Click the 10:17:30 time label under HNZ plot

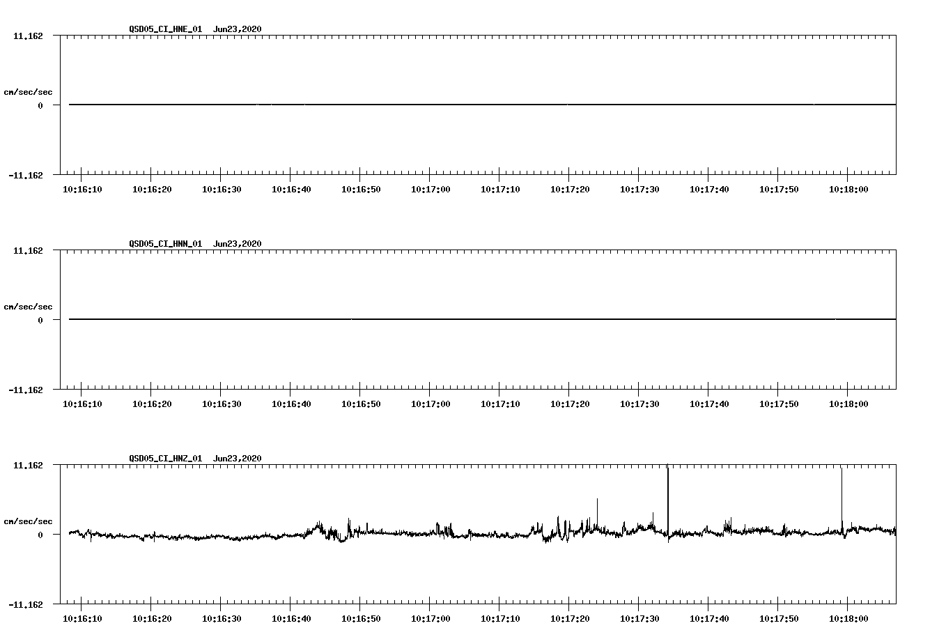pos(639,619)
